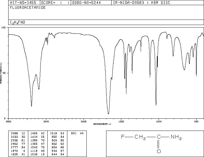Click the 100 transmittance axis label
This screenshot has width=204, height=157.
[3, 28]
